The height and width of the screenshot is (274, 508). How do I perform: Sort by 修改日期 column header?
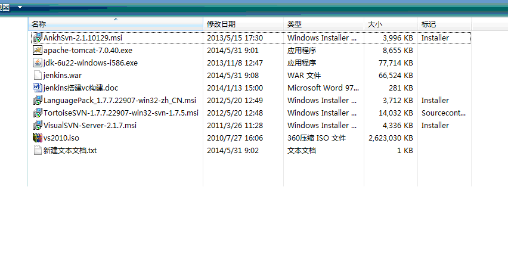click(243, 24)
